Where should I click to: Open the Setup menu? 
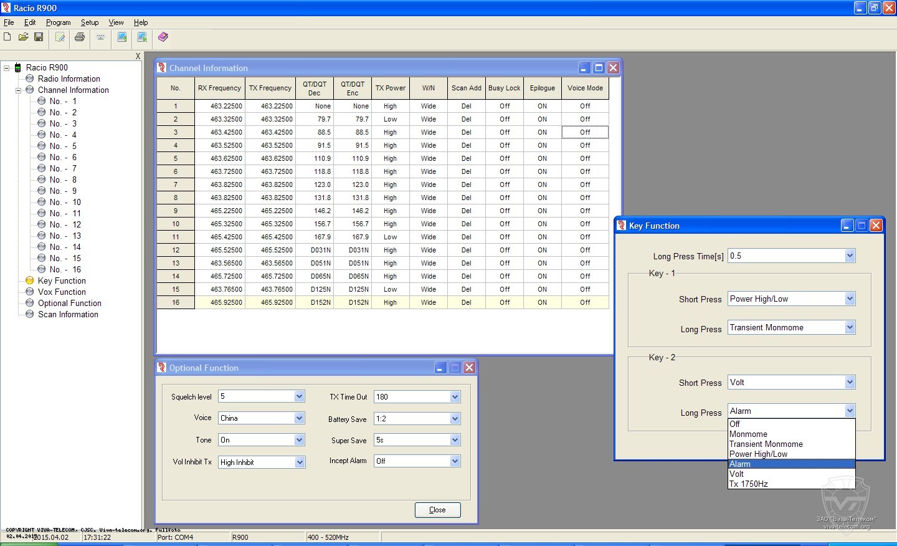[90, 22]
